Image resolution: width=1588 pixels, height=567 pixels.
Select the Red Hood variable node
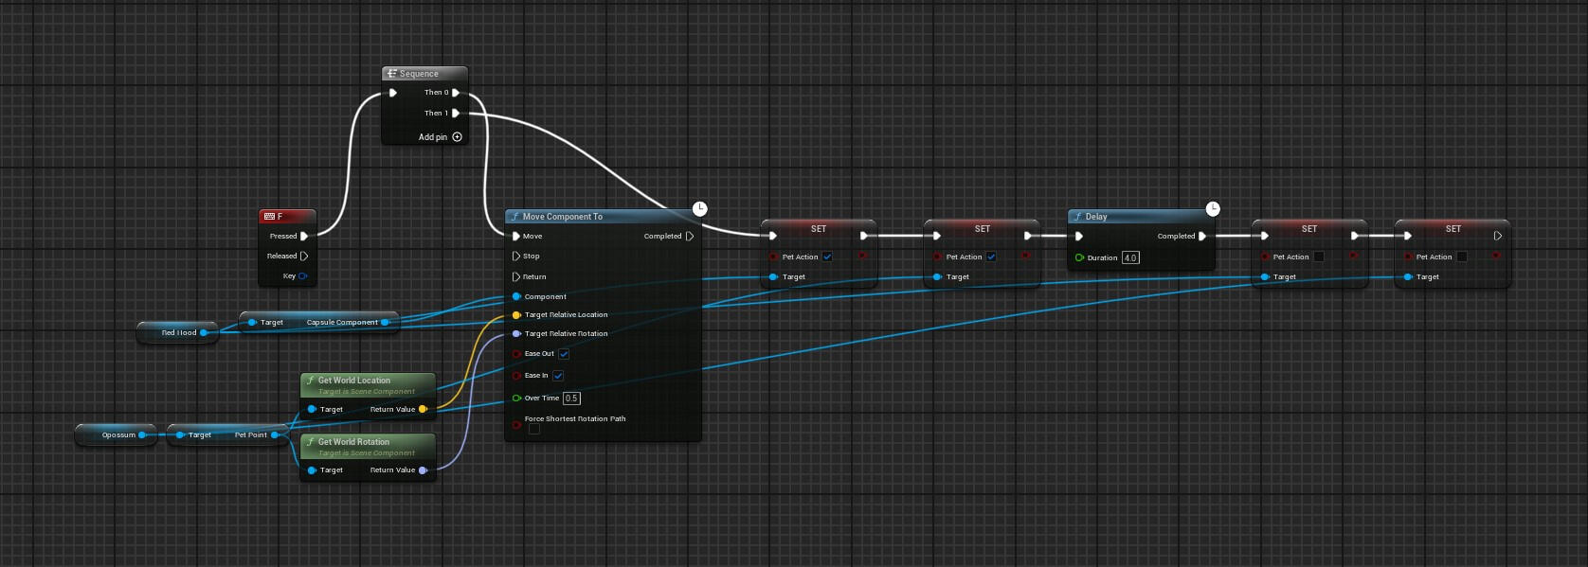click(178, 333)
